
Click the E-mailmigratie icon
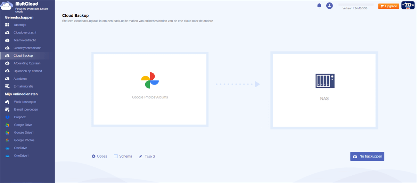pos(7,86)
